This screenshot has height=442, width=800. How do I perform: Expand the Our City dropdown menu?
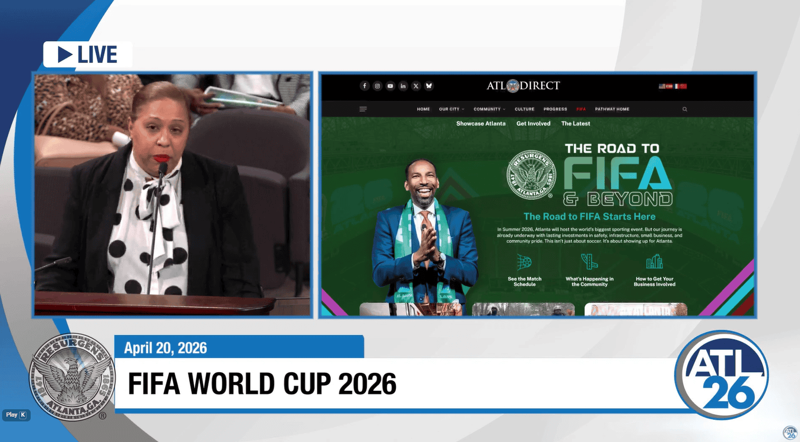(x=451, y=109)
